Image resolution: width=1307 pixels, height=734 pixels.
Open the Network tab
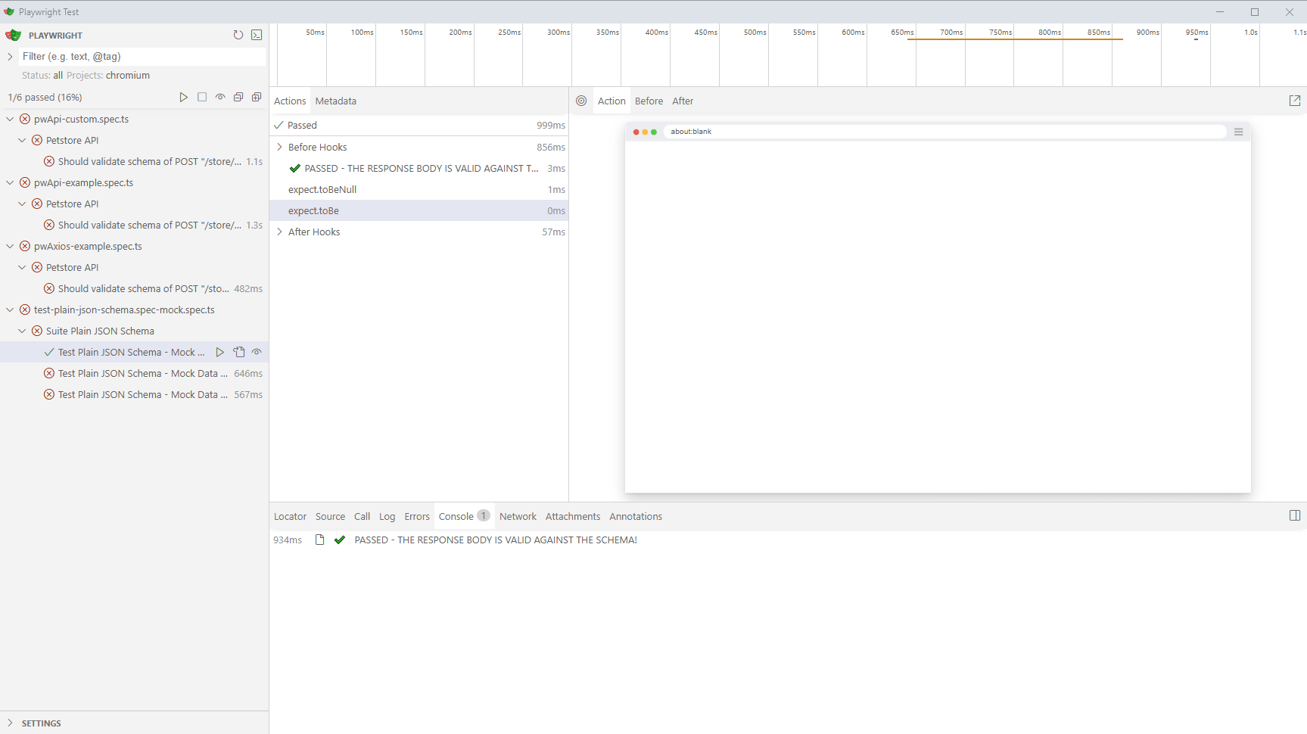click(x=518, y=516)
